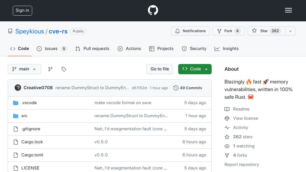Open the LICENSE file

tap(31, 168)
